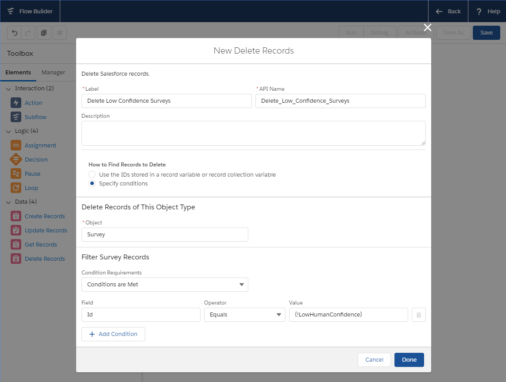Click the Object field containing Survey
This screenshot has height=382, width=506.
tap(165, 235)
